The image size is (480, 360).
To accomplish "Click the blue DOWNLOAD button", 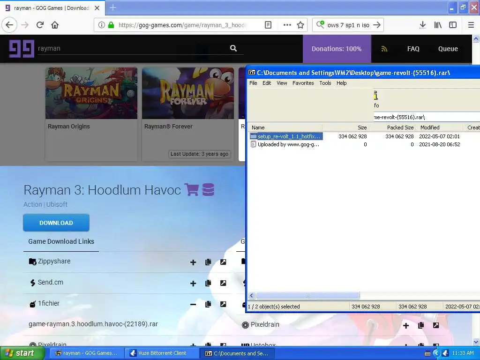I will point(56,223).
